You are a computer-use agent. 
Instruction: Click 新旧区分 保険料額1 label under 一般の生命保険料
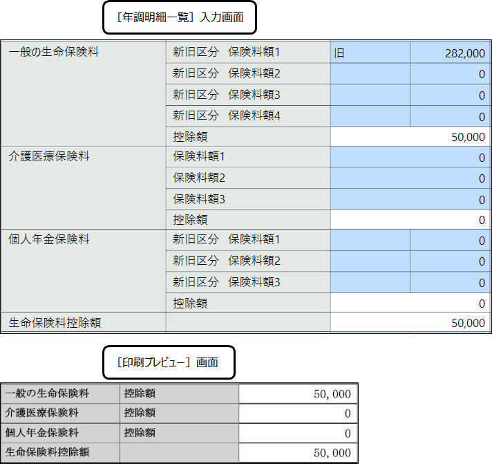pyautogui.click(x=226, y=52)
